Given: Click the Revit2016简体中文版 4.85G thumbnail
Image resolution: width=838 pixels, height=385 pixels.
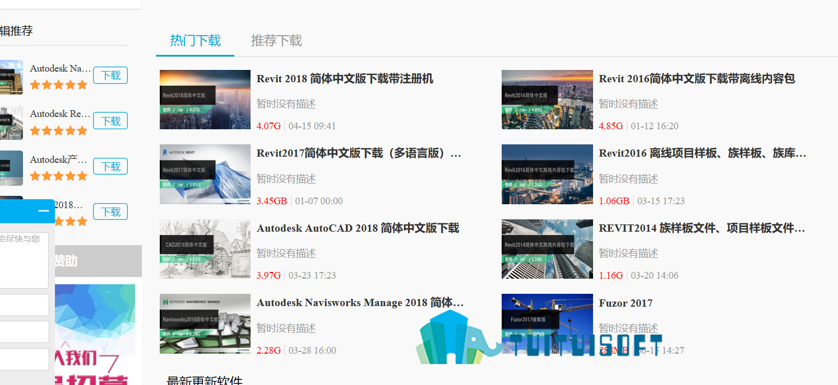Looking at the screenshot, I should click(547, 100).
